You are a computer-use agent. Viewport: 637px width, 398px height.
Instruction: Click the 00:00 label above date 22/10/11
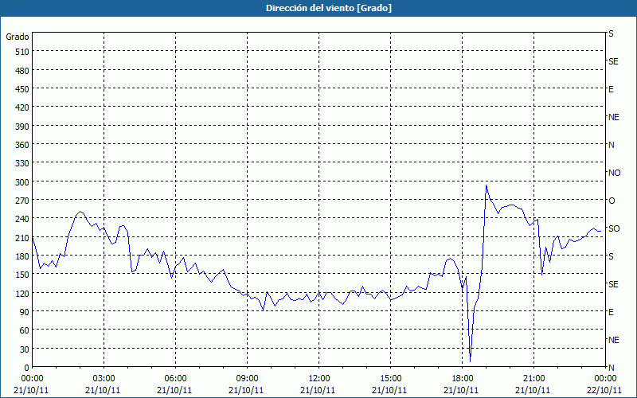pyautogui.click(x=605, y=379)
